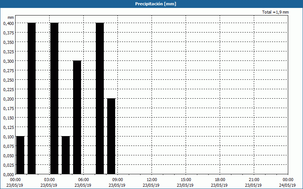Click the 0,200 y-axis label
This screenshot has height=189, width=303.
click(8, 99)
